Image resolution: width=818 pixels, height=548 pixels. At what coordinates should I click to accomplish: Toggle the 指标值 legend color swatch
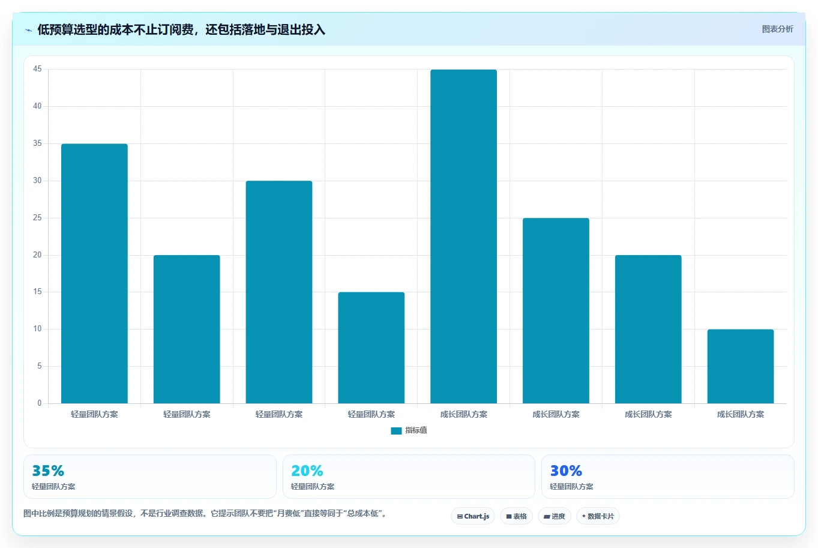[x=396, y=430]
